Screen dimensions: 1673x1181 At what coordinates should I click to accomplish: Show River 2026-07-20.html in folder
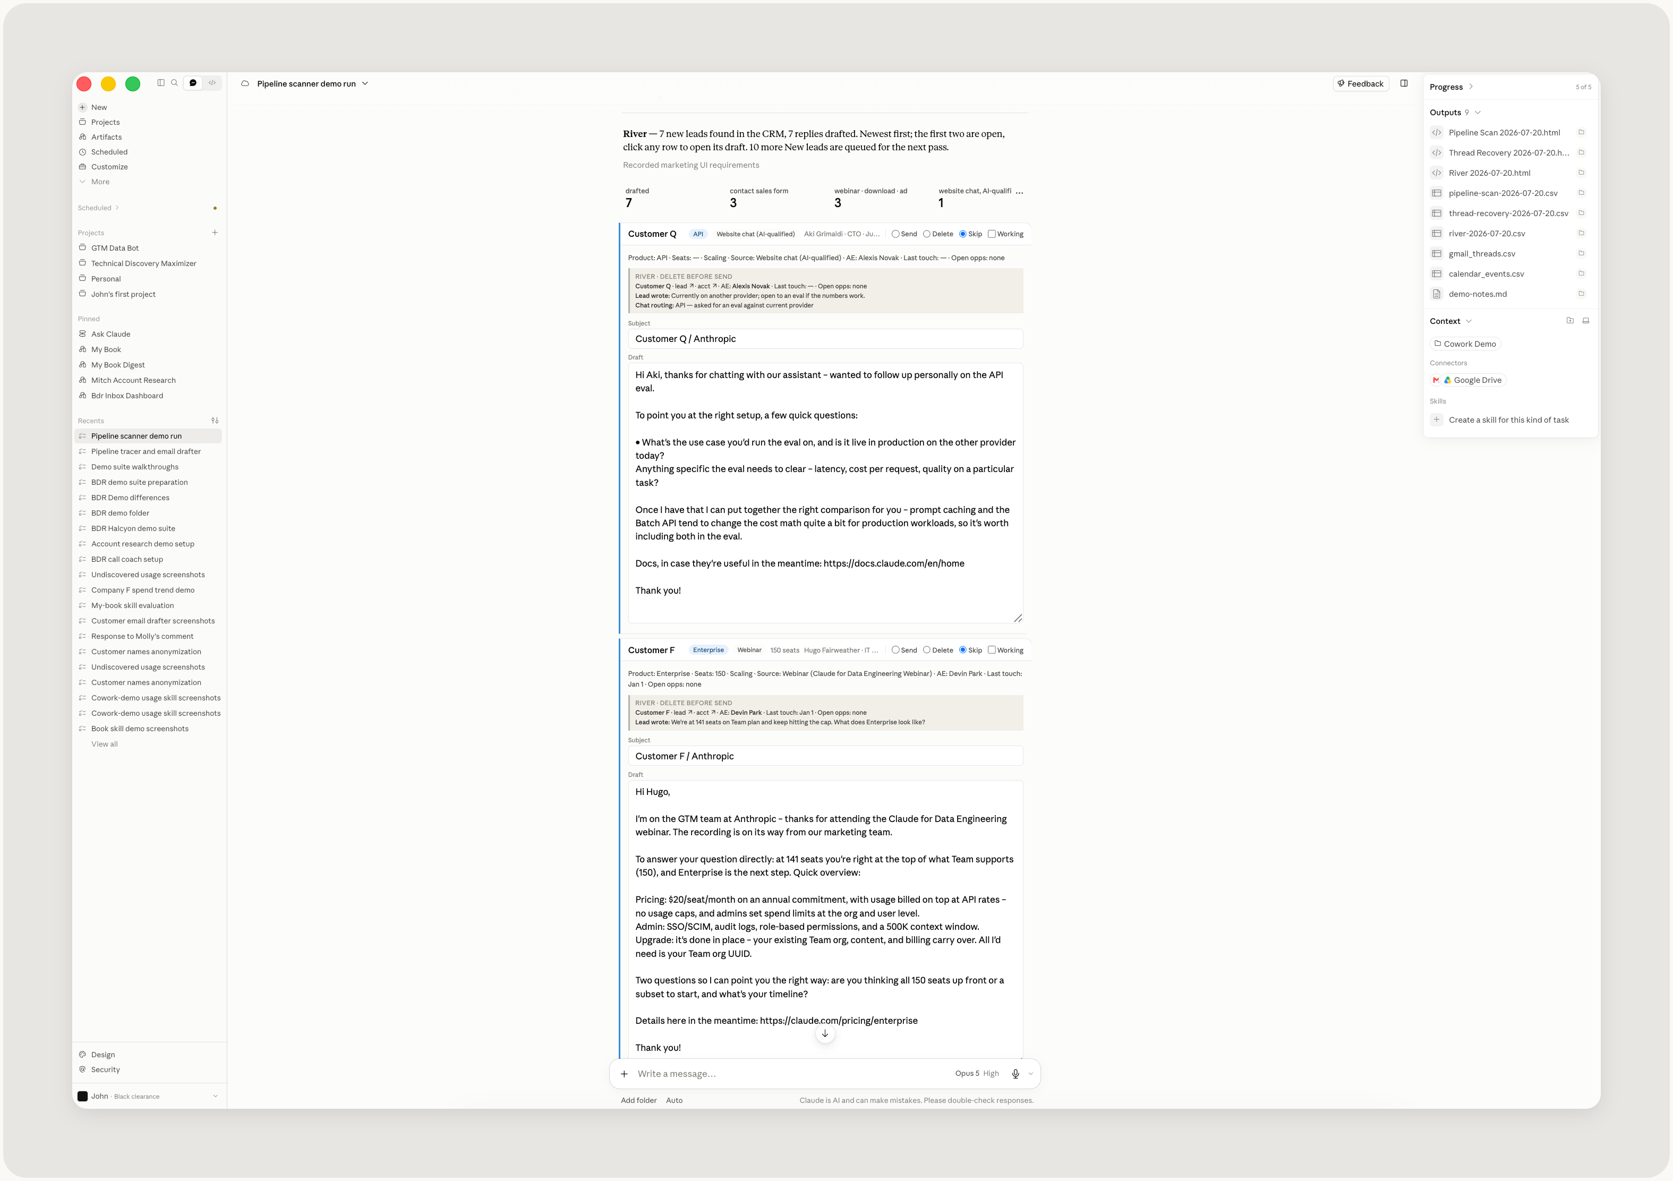tap(1582, 173)
